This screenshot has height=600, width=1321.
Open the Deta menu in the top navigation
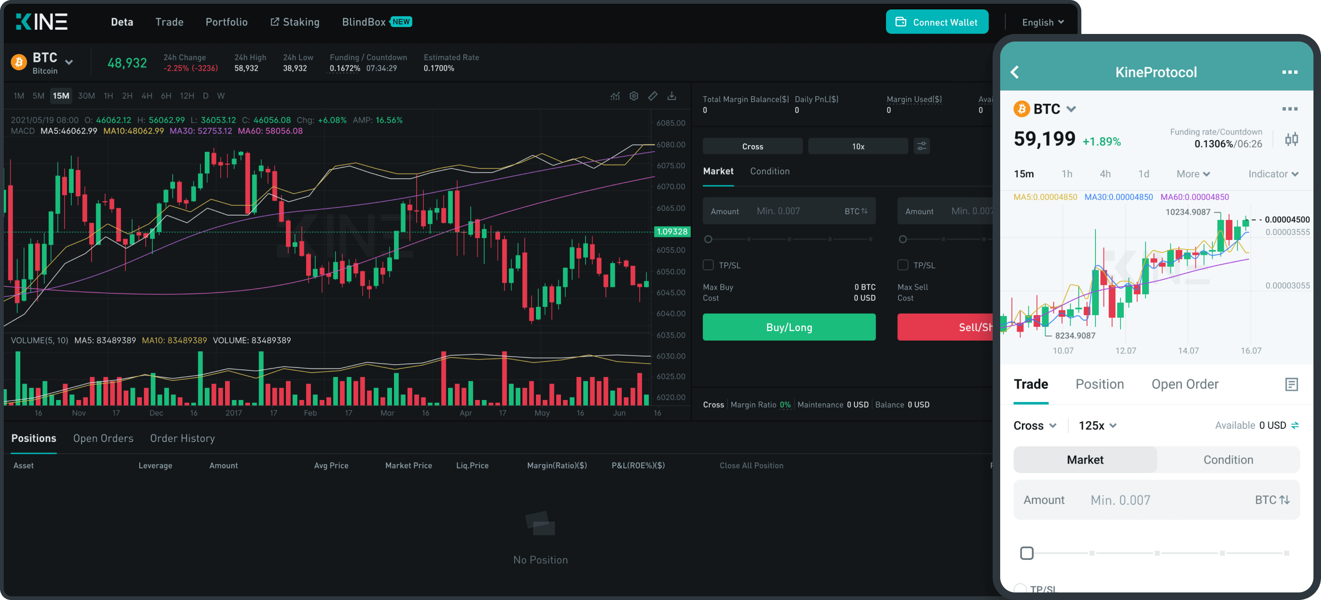pyautogui.click(x=122, y=22)
